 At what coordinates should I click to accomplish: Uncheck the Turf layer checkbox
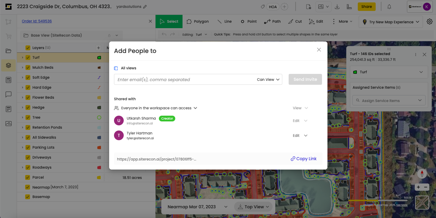coord(28,58)
